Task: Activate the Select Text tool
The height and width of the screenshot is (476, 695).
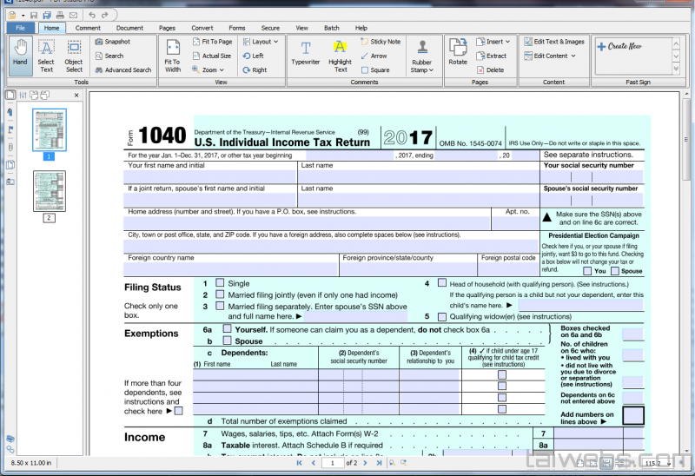Action: pyautogui.click(x=46, y=53)
